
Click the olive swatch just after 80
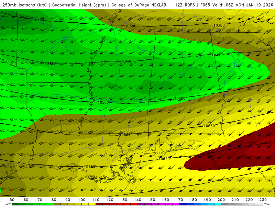click(57, 204)
